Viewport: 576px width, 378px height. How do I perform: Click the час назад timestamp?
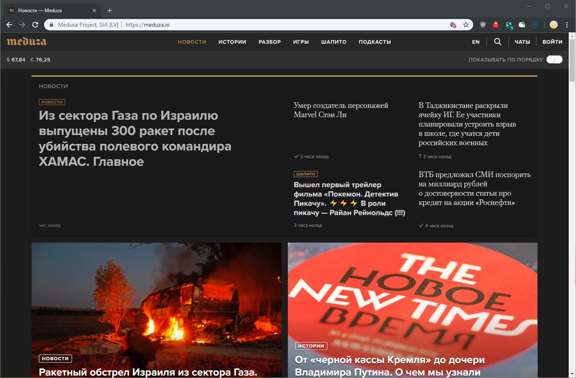[x=50, y=225]
